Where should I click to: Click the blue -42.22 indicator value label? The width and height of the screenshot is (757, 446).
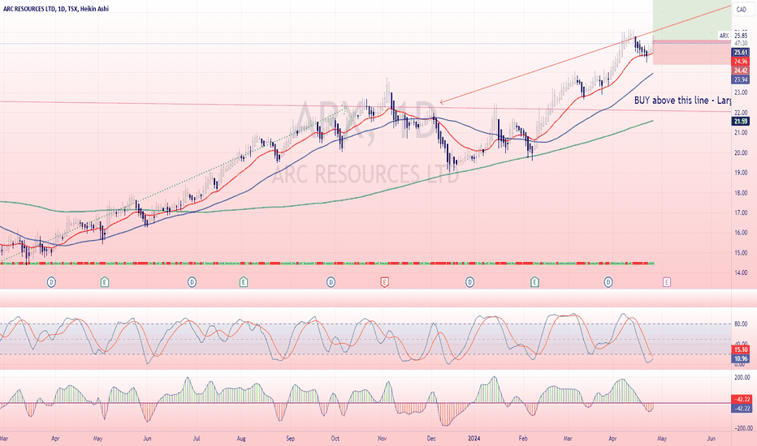tap(742, 409)
